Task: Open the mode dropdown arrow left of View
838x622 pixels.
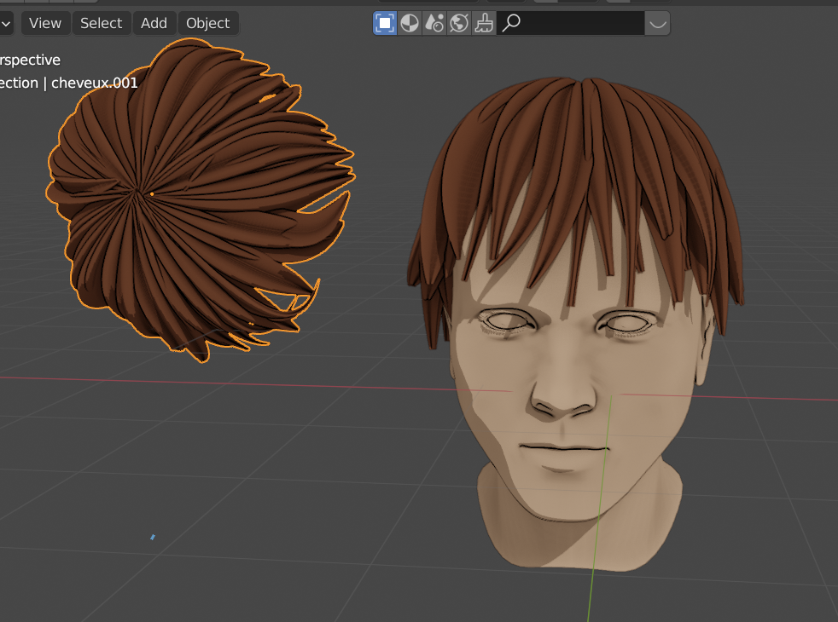Action: [6, 23]
